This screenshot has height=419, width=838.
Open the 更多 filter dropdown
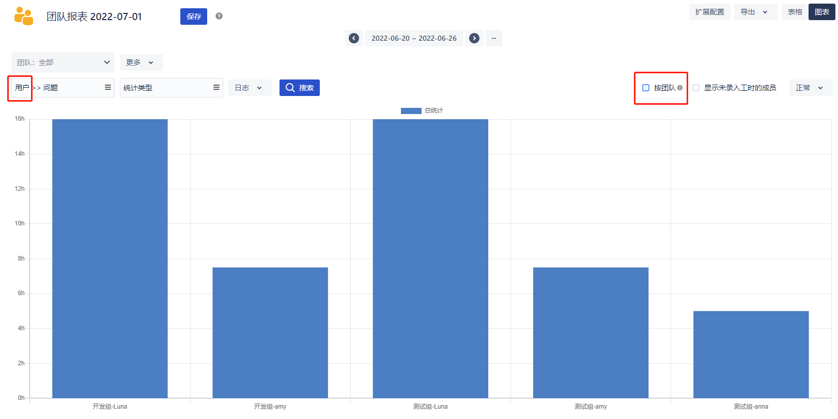click(x=141, y=62)
